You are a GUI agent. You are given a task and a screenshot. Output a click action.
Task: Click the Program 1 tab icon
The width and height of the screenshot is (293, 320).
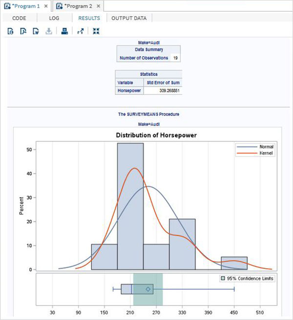tap(7, 6)
